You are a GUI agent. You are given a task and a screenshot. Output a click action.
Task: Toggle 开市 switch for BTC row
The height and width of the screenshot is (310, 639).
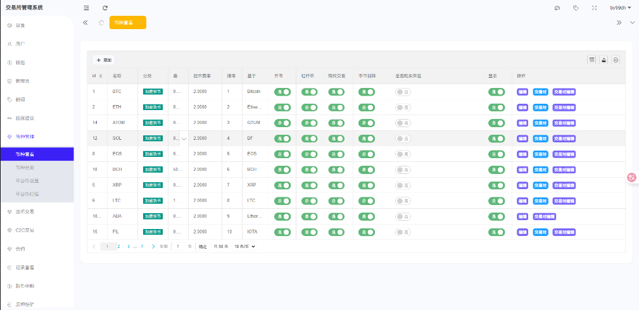pos(282,92)
